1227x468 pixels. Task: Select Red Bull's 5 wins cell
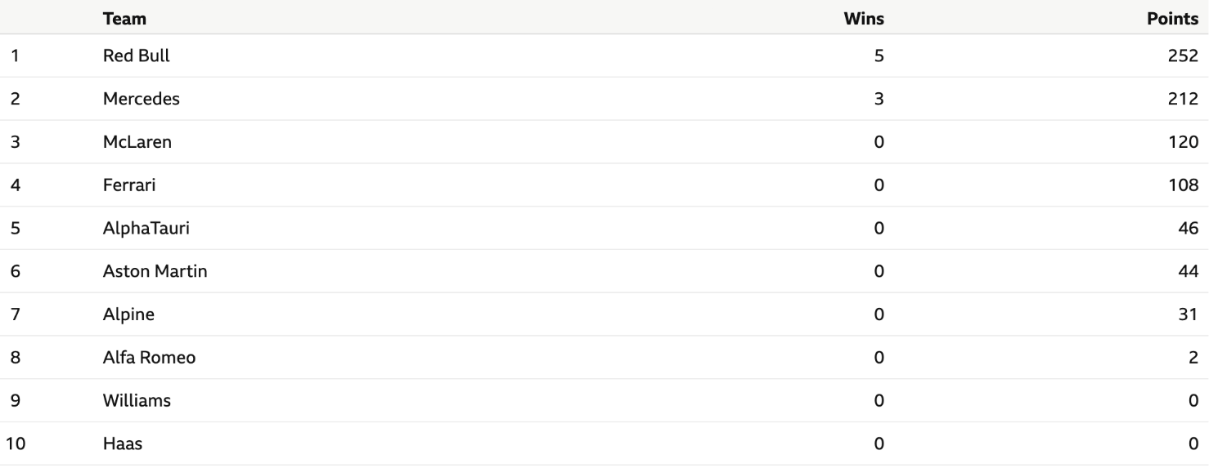879,56
